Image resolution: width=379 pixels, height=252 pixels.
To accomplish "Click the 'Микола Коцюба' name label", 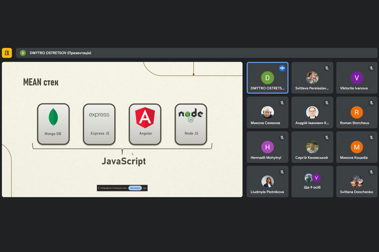I will (354, 157).
